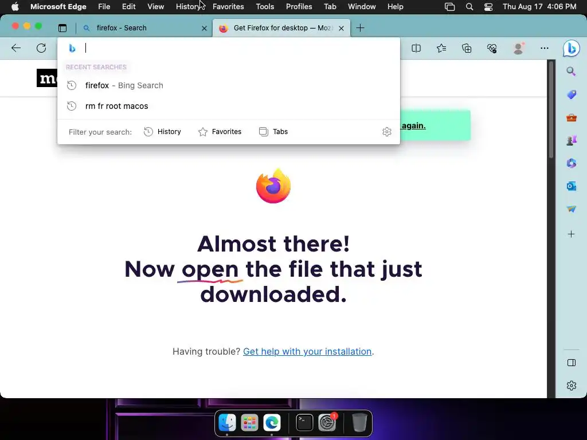Open sidebar Drop paper plane icon
This screenshot has width=587, height=440.
572,209
